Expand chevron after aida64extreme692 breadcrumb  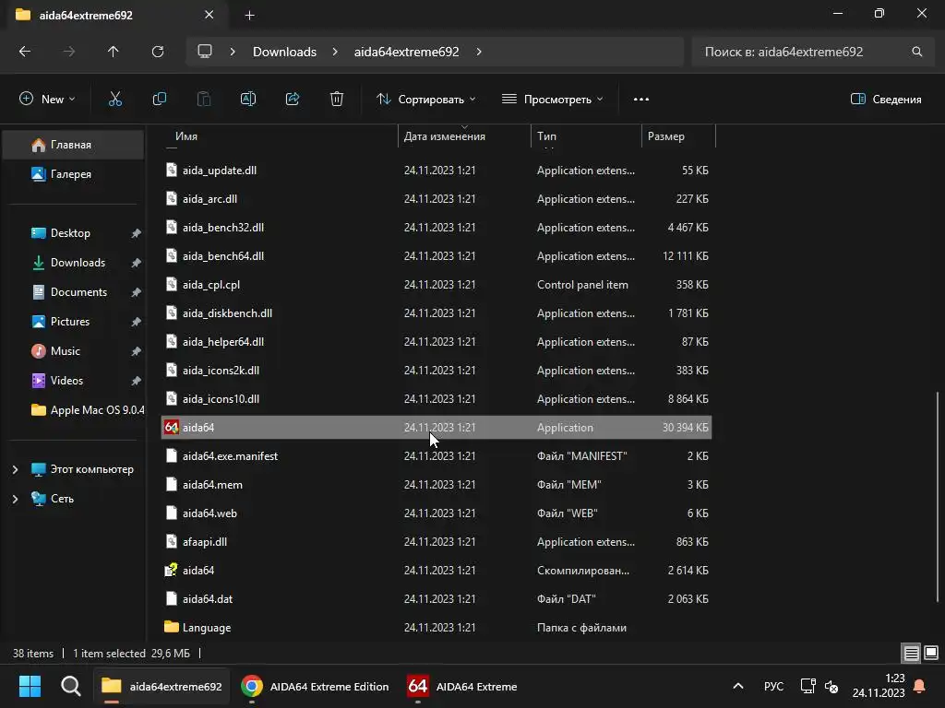coord(479,52)
